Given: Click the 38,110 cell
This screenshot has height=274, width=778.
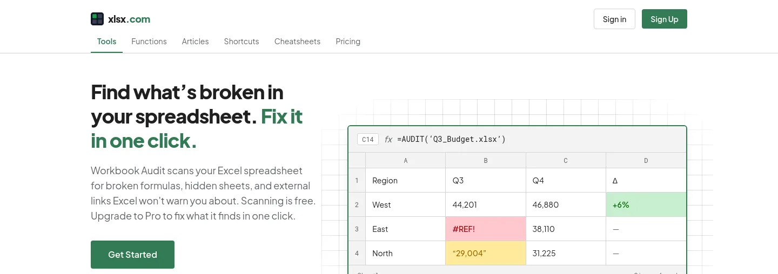Looking at the screenshot, I should coord(566,229).
